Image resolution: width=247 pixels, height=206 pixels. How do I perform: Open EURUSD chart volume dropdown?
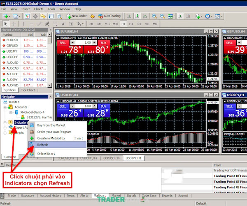[72, 42]
